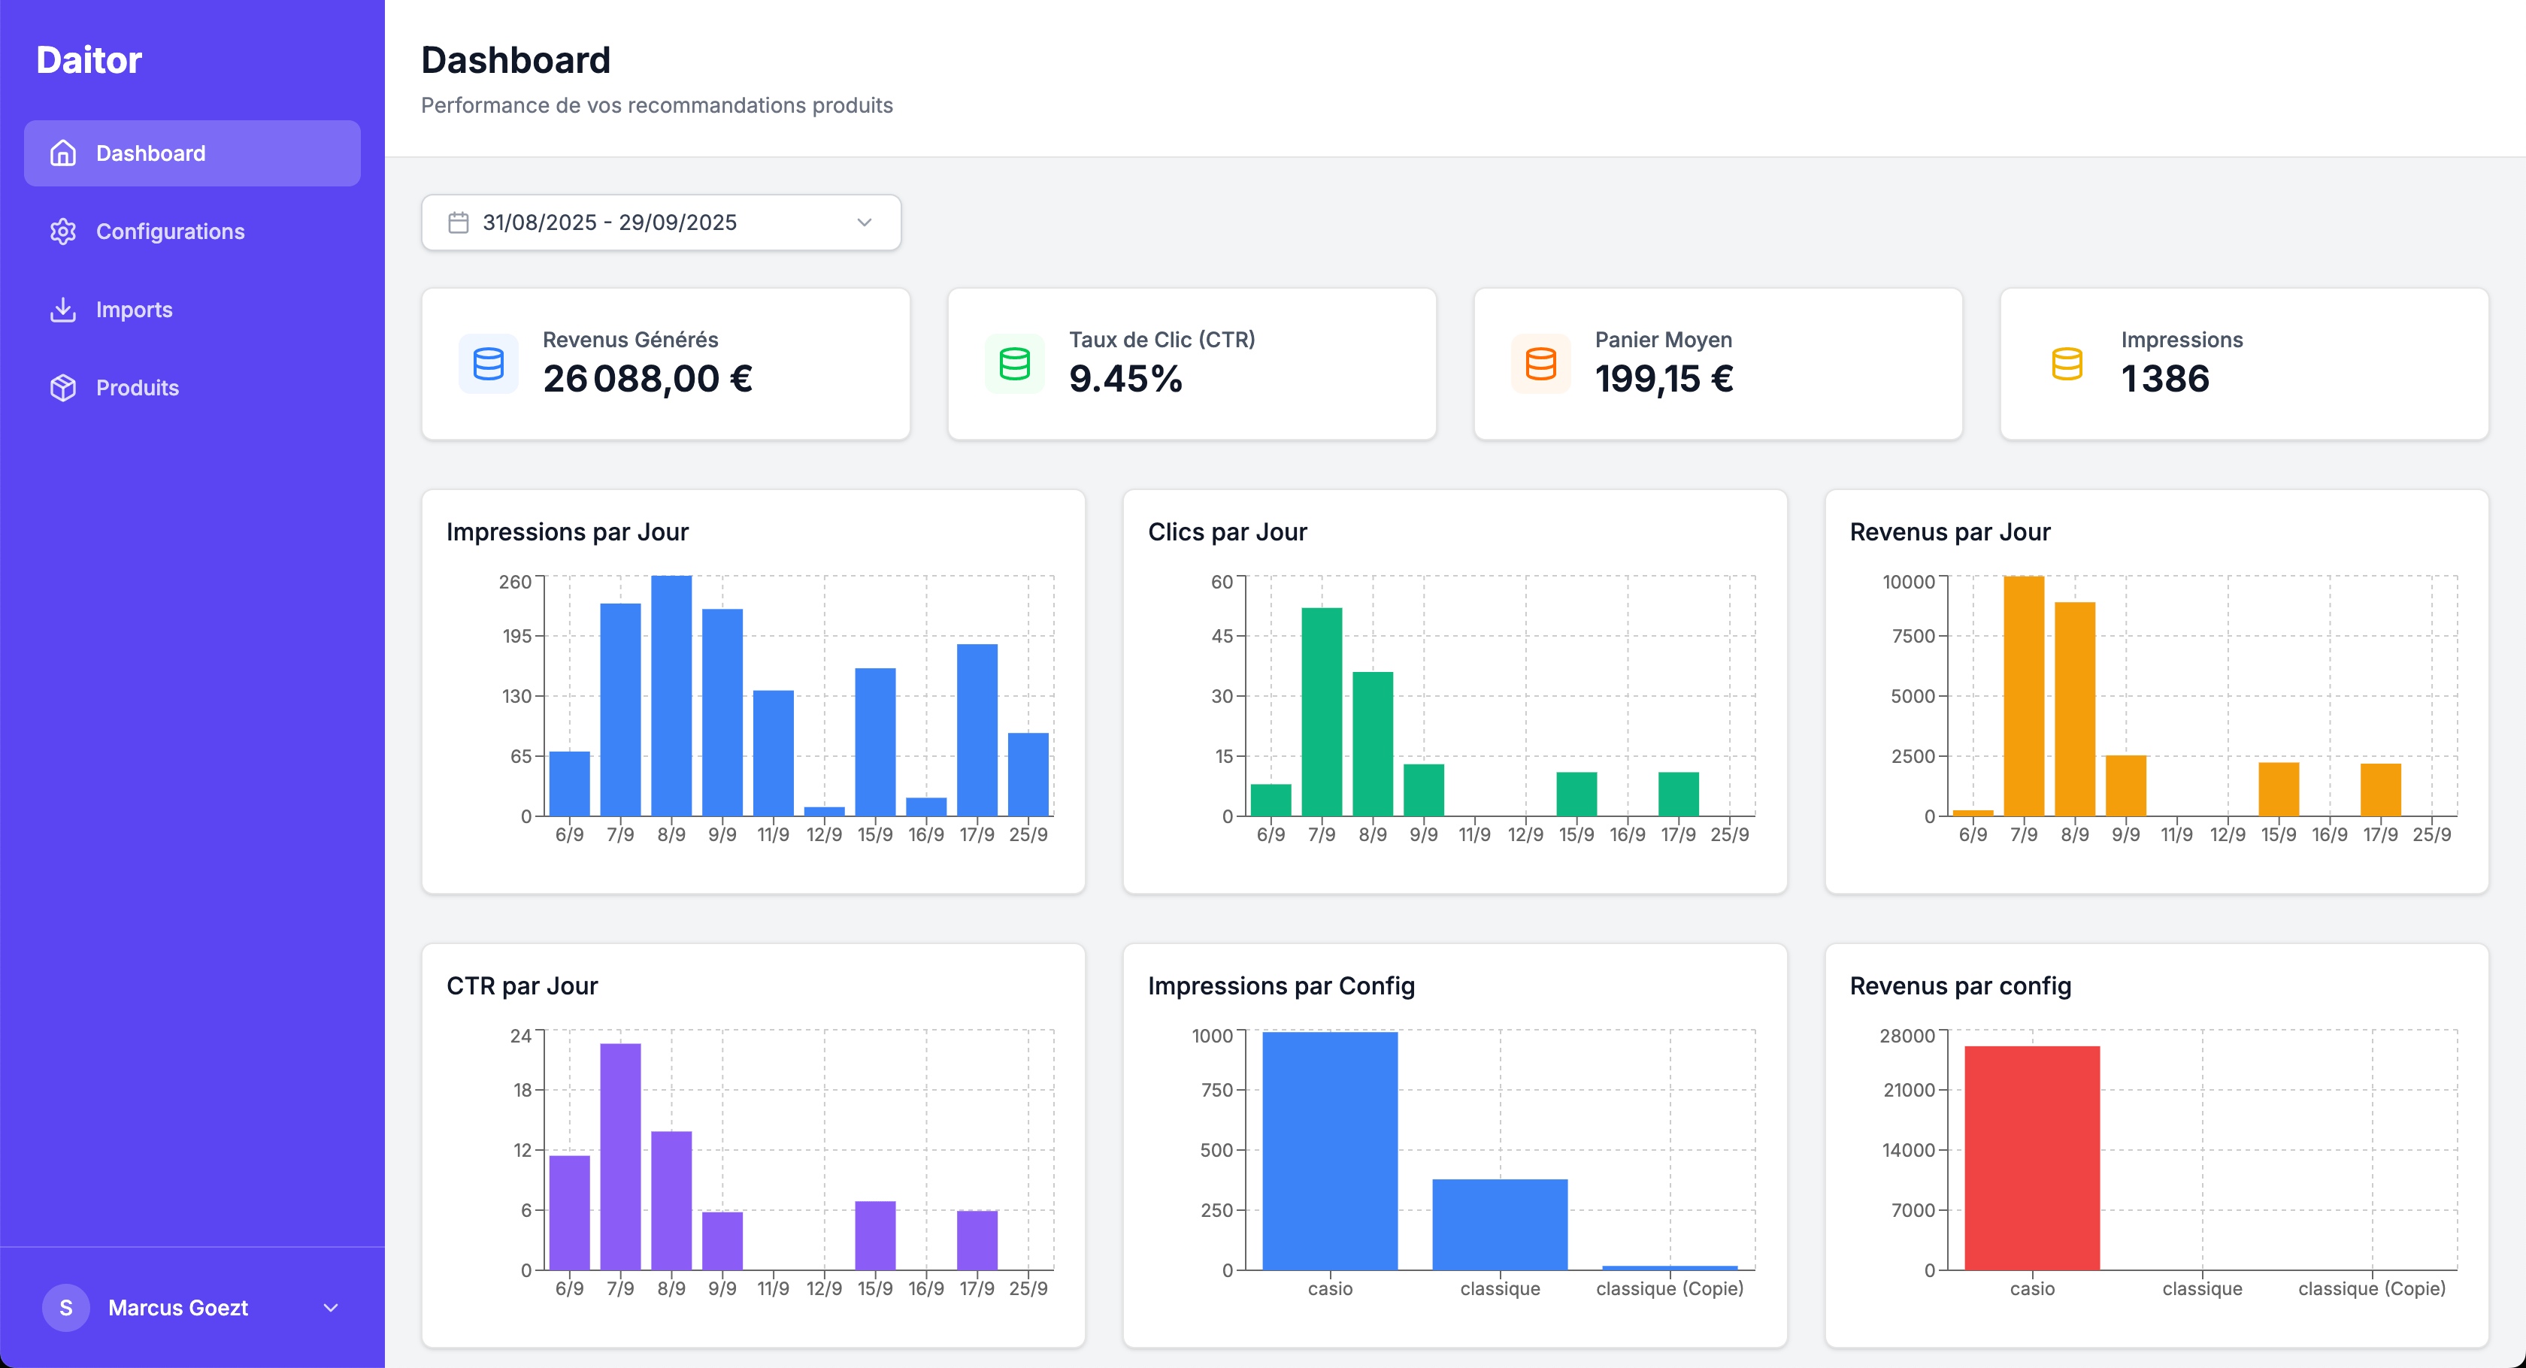The height and width of the screenshot is (1368, 2526).
Task: Click the S avatar icon next to Marcus Goezt
Action: coord(65,1308)
